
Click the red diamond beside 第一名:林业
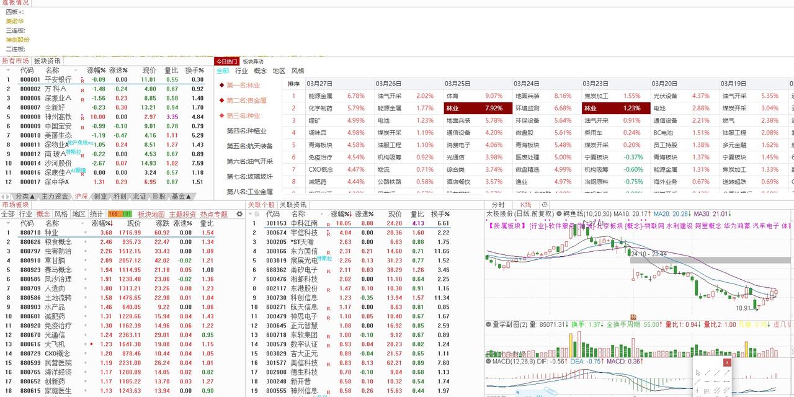coord(221,85)
